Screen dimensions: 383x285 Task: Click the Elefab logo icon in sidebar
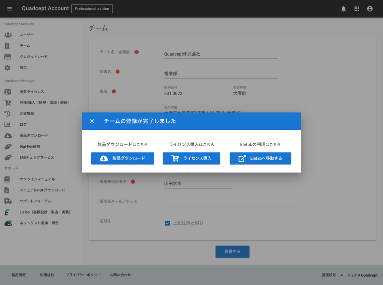(7, 212)
